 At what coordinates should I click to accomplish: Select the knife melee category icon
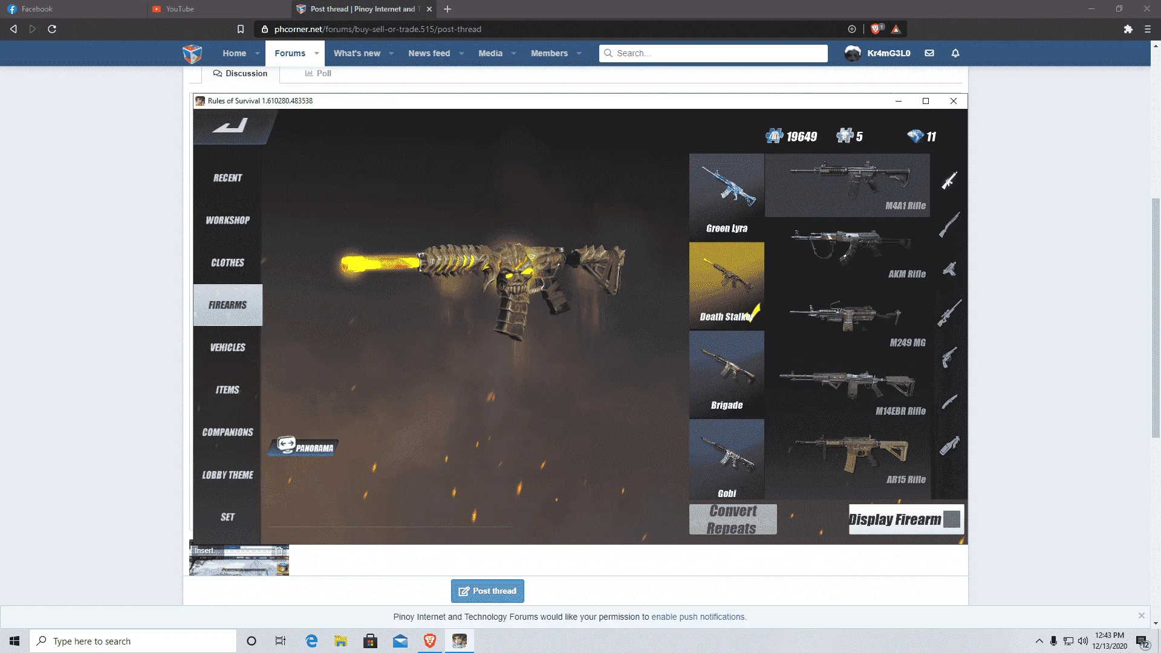pos(949,401)
